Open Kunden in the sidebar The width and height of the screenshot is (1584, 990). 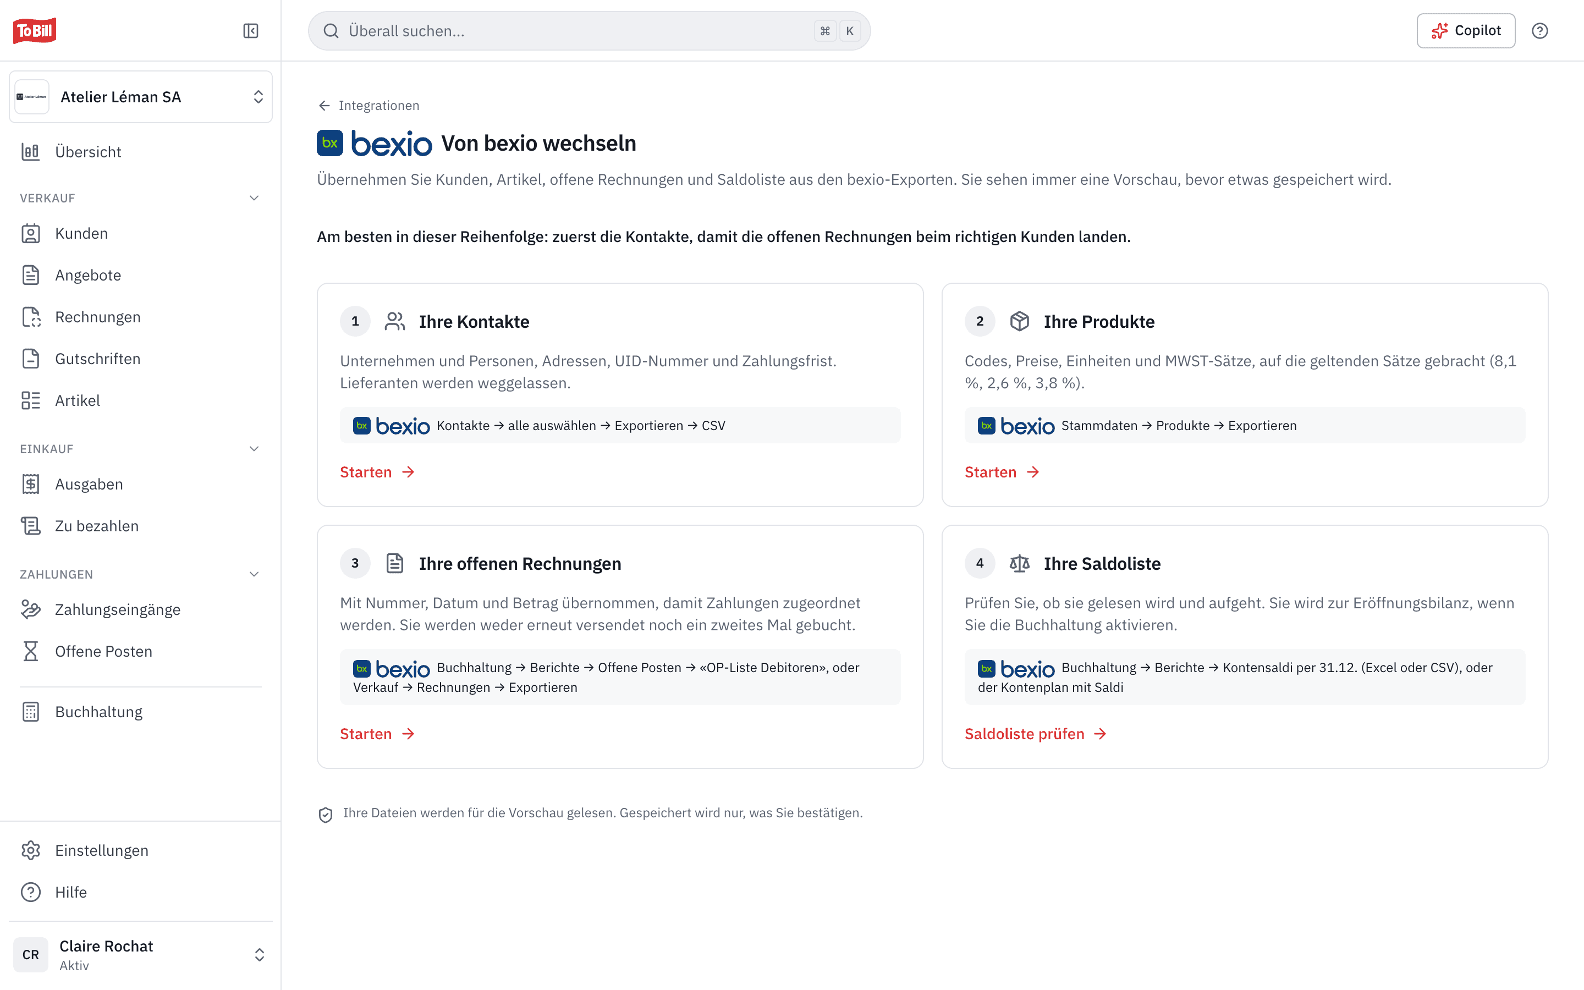141,233
